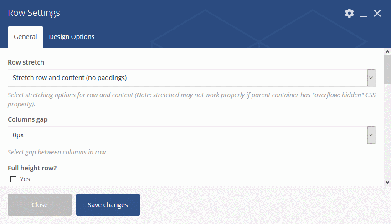391x224 pixels.
Task: Open the Design Options tab
Action: pos(72,37)
